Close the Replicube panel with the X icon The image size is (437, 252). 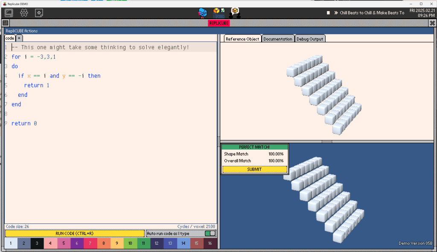[x=432, y=23]
